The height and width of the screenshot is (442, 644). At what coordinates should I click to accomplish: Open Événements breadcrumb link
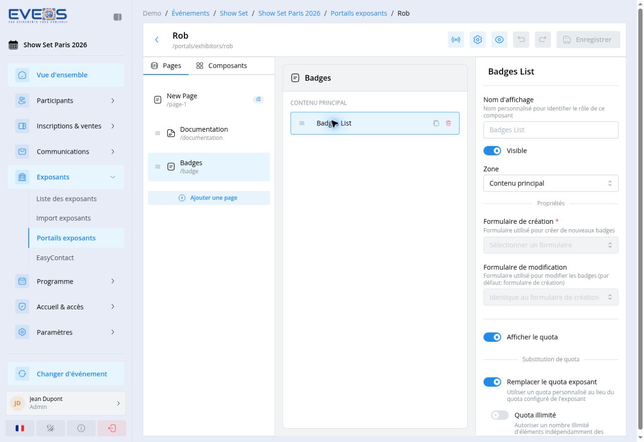point(191,13)
